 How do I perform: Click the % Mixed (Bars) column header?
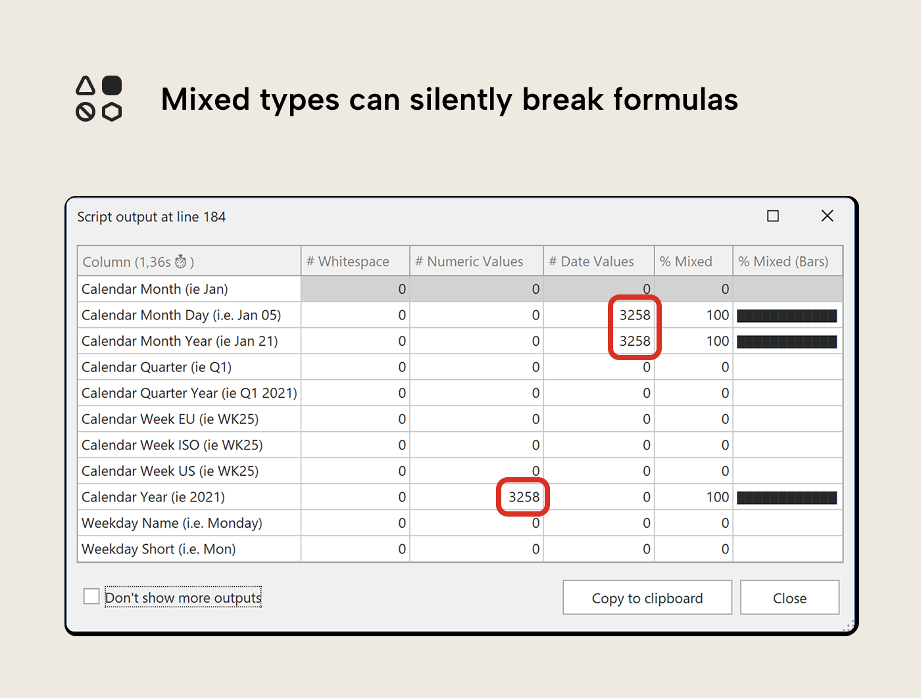tap(784, 261)
